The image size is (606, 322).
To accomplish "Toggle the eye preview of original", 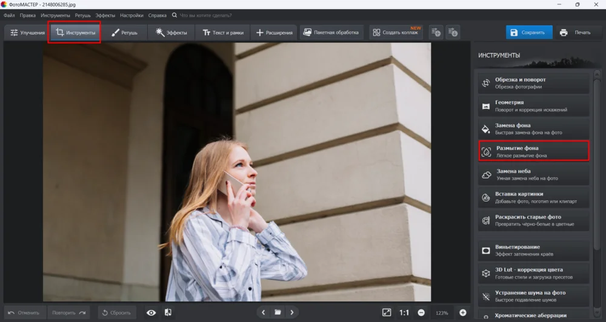I will point(151,312).
